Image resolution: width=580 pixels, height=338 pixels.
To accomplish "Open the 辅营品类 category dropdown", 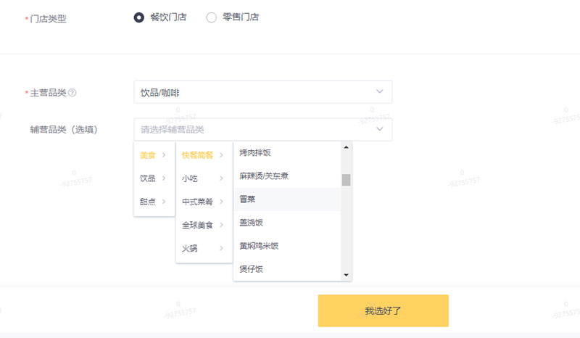I will click(x=263, y=130).
